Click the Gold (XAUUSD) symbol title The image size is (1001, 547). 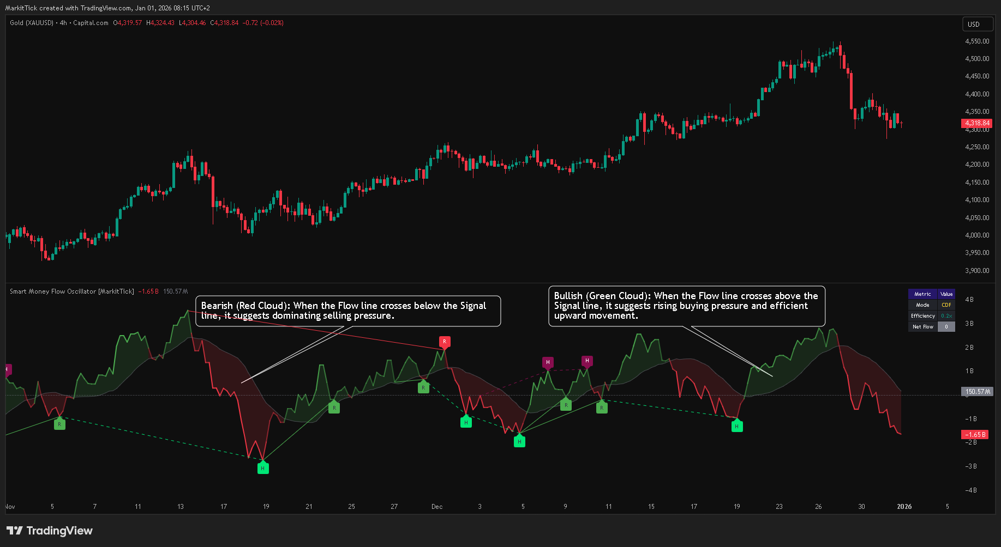[32, 23]
